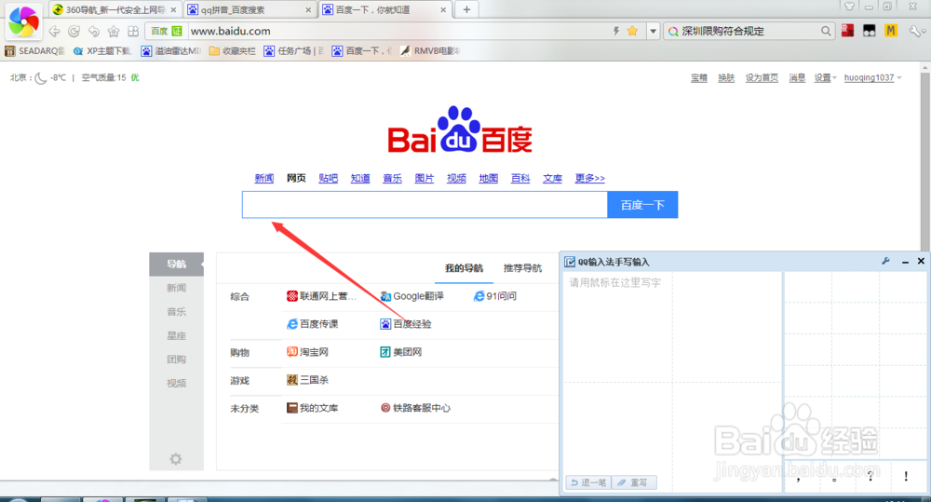Click the yellow bookmark star in address bar
The width and height of the screenshot is (931, 502).
[x=632, y=31]
